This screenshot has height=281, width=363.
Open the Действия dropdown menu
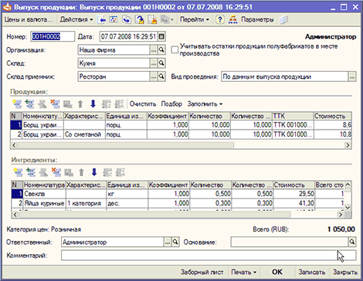(x=76, y=19)
